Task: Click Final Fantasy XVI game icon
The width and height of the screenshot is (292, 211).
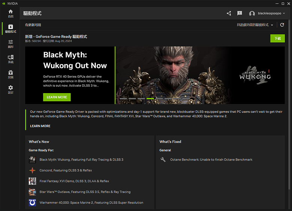Action: [x=32, y=181]
